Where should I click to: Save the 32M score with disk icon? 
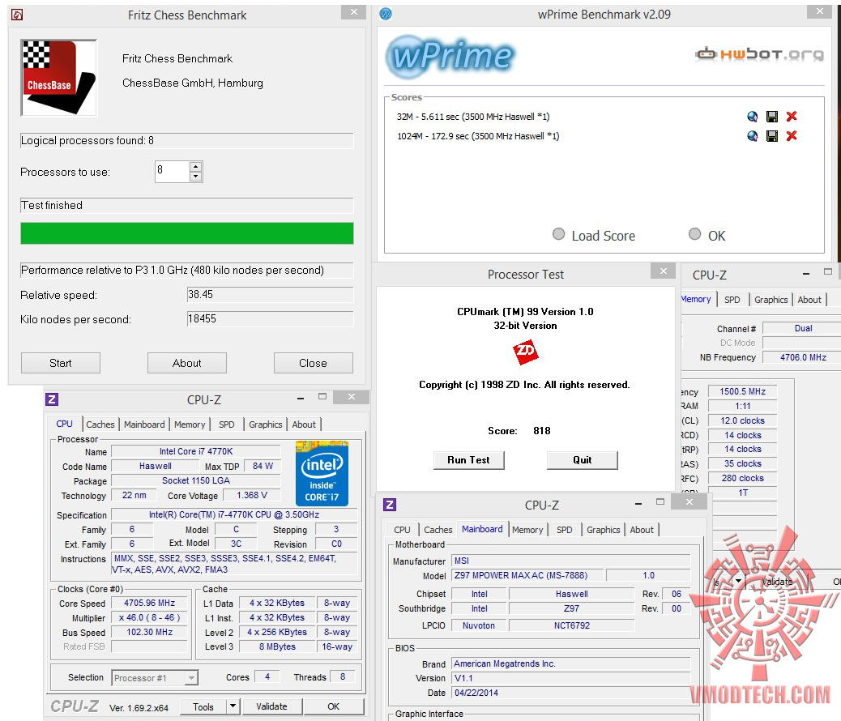(x=772, y=117)
